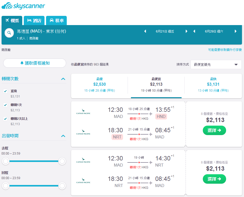The image size is (244, 197).
Task: Uncheck the 轉機2次以上 checkbox
Action: [x=5, y=119]
